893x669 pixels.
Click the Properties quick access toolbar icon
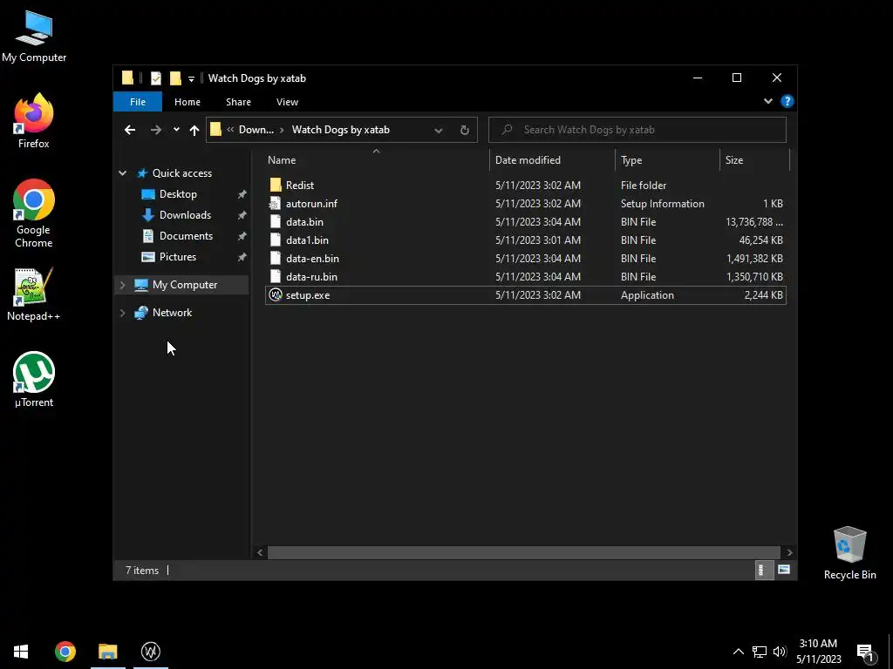156,78
